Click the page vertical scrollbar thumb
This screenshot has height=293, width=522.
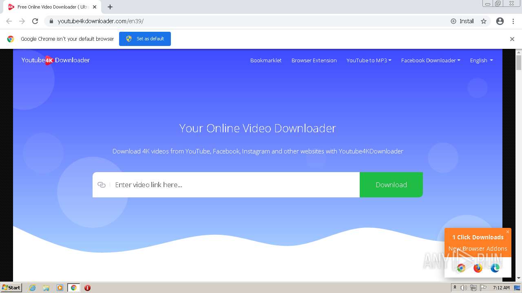click(x=519, y=63)
